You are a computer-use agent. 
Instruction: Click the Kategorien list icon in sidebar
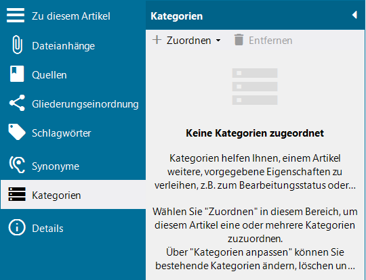pos(17,194)
